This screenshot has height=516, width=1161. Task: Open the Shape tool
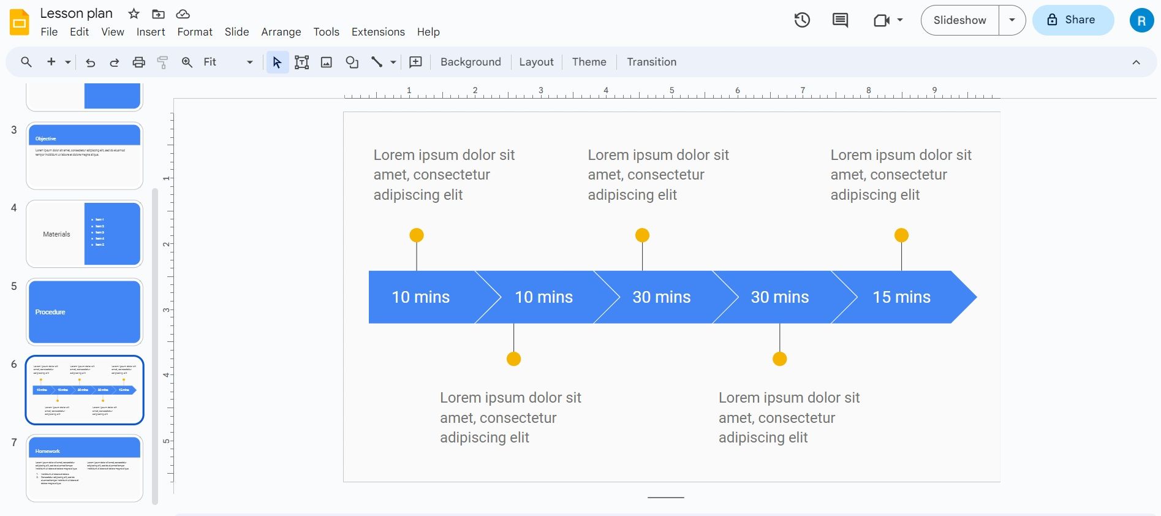click(352, 62)
